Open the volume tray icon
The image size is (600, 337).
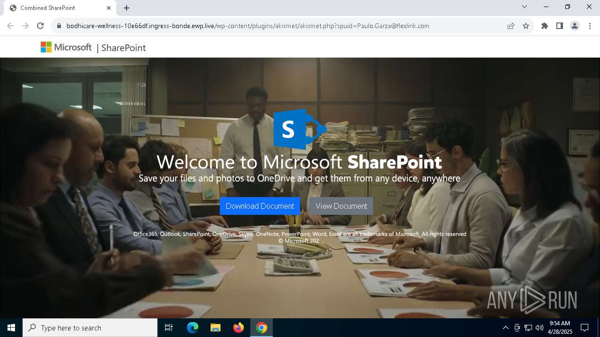pyautogui.click(x=540, y=328)
